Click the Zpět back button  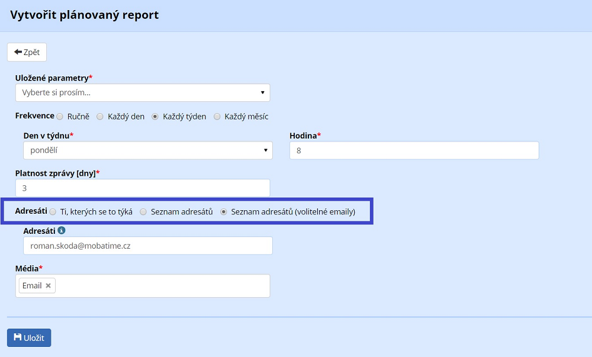[27, 52]
